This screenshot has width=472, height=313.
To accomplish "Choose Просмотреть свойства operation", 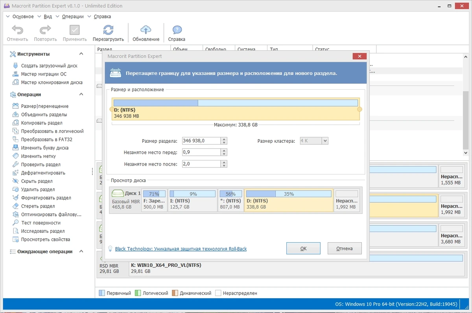I will pos(45,239).
